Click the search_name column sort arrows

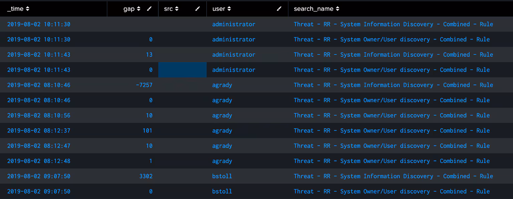337,9
